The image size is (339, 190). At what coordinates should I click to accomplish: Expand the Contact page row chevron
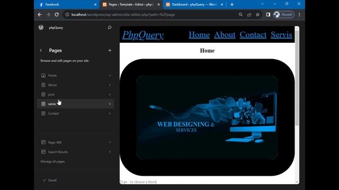pyautogui.click(x=110, y=113)
